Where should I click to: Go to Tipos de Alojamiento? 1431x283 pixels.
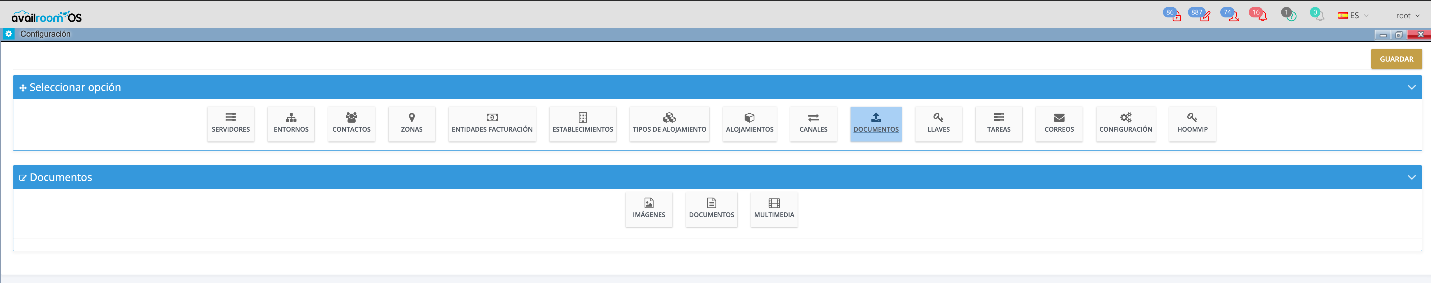click(x=669, y=123)
